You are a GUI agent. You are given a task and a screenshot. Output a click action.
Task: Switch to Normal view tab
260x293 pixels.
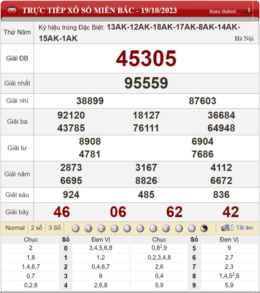point(15,228)
